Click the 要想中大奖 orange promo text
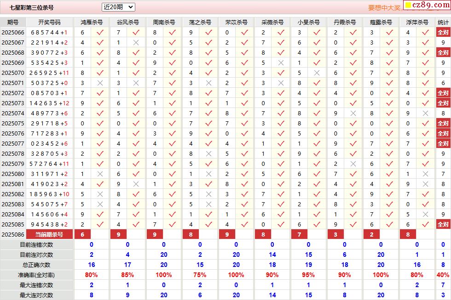 pos(384,8)
